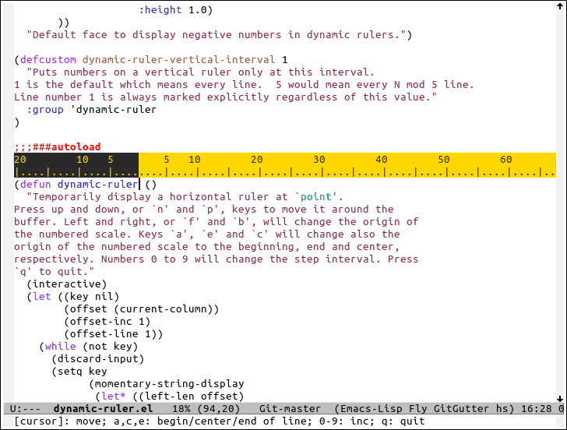Click the ruler mark labeled 40
This screenshot has width=567, height=430.
click(x=381, y=160)
